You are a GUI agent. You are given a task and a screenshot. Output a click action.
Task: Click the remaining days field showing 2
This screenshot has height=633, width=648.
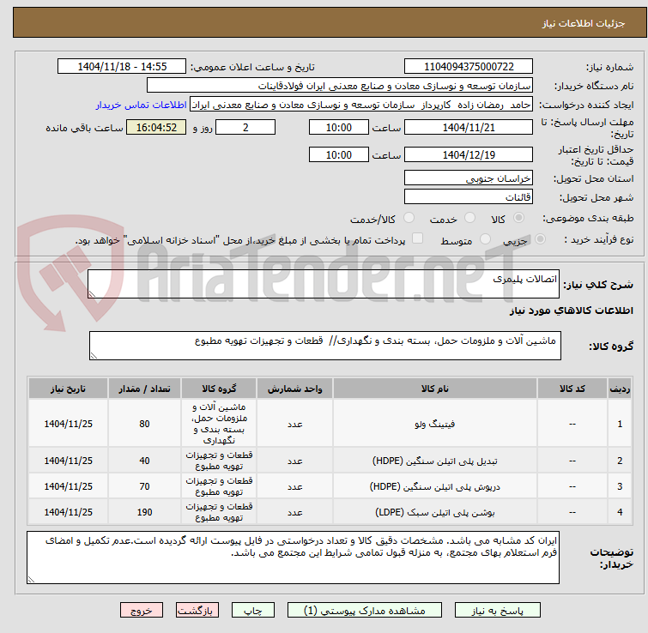point(245,127)
